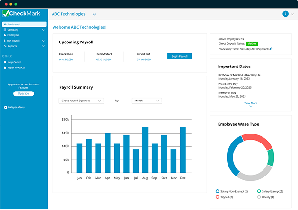
Task: Open the user account chevron menu
Action: click(x=292, y=14)
